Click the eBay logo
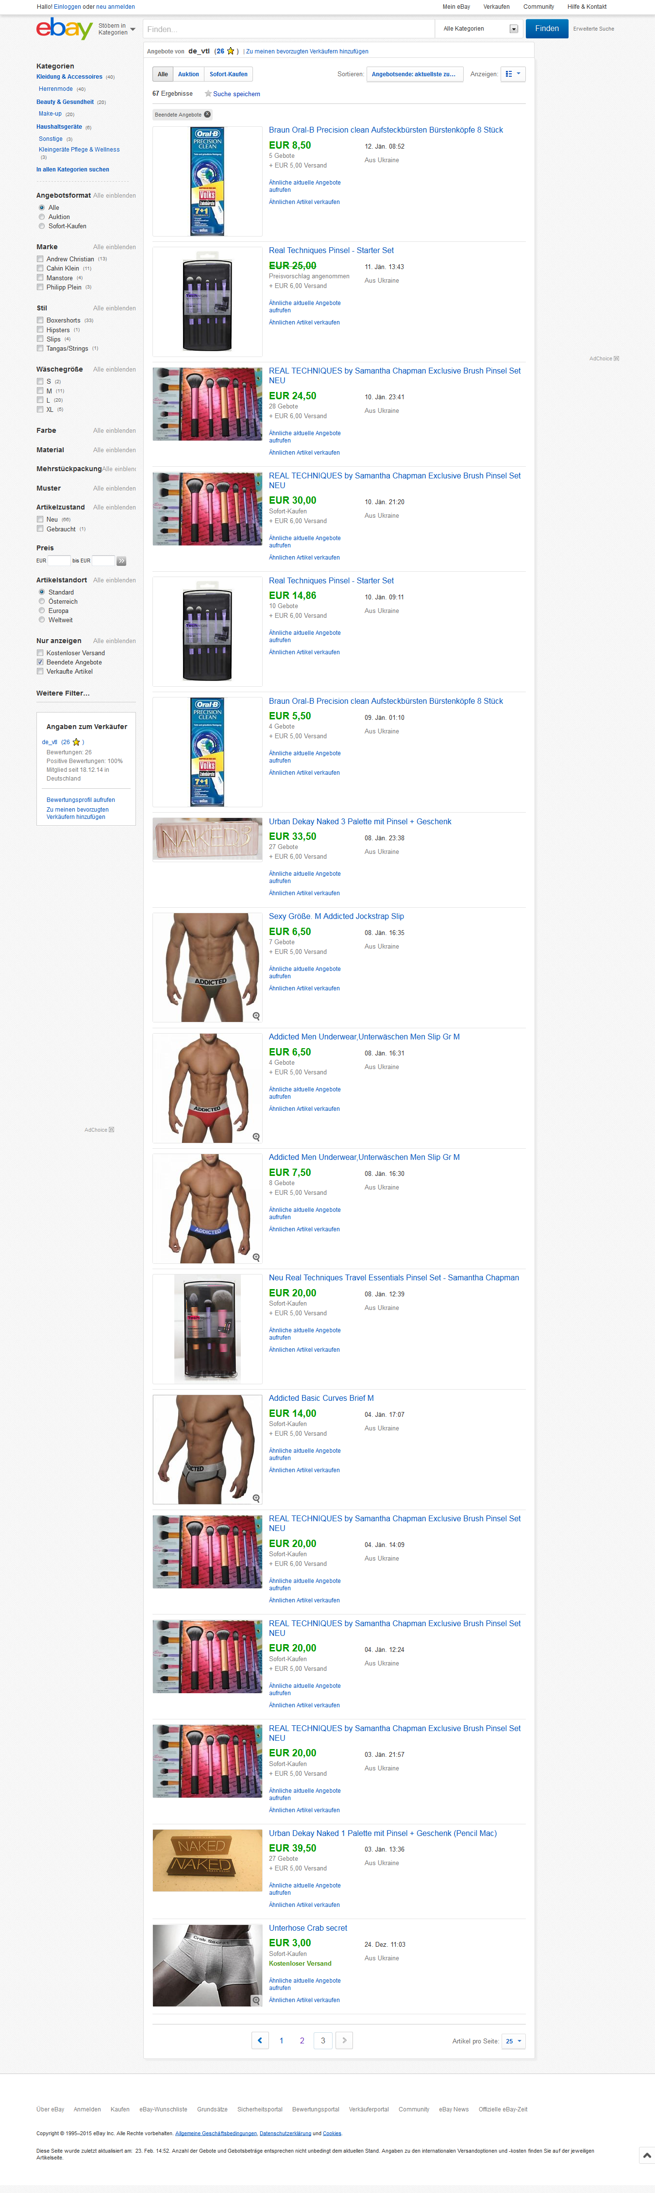The width and height of the screenshot is (655, 2193). coord(64,29)
